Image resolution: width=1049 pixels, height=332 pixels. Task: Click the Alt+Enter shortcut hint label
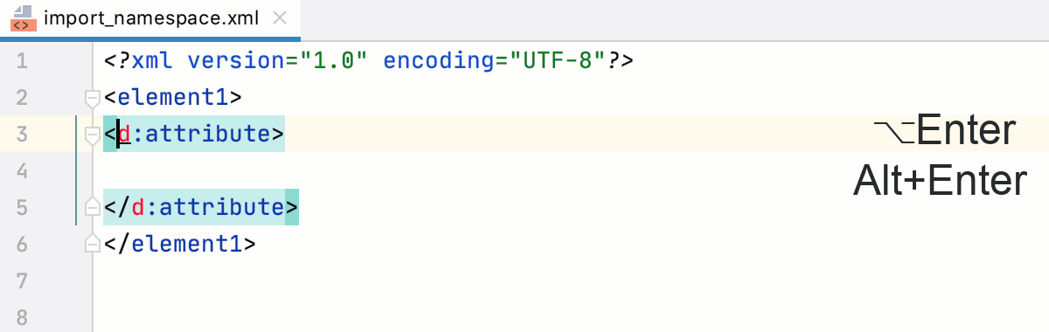click(940, 182)
